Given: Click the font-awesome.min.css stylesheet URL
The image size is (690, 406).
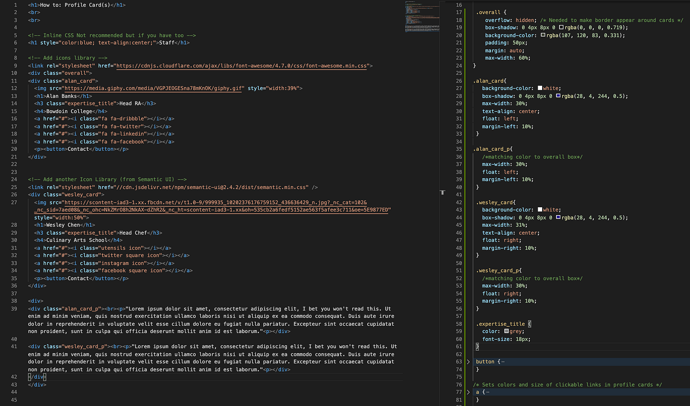Looking at the screenshot, I should pos(241,65).
